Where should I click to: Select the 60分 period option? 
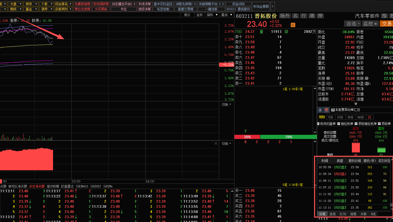pos(361,117)
